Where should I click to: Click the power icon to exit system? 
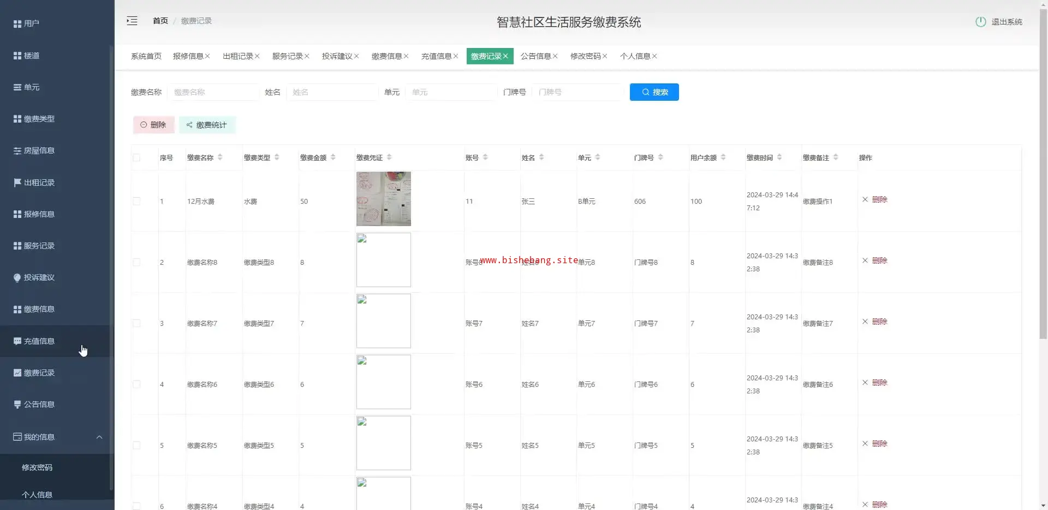pyautogui.click(x=980, y=22)
